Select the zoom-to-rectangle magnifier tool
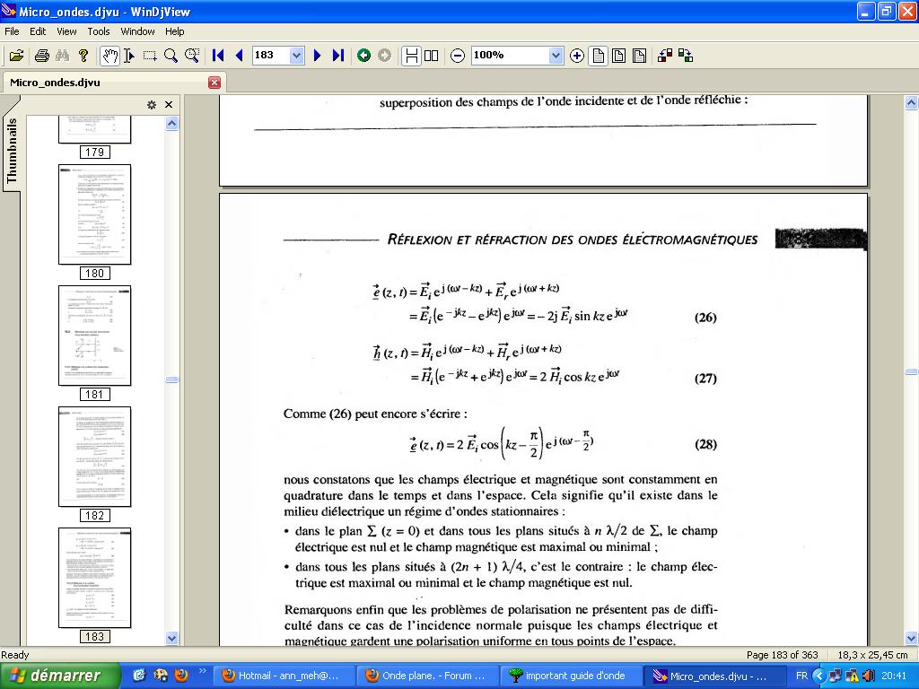 click(192, 56)
